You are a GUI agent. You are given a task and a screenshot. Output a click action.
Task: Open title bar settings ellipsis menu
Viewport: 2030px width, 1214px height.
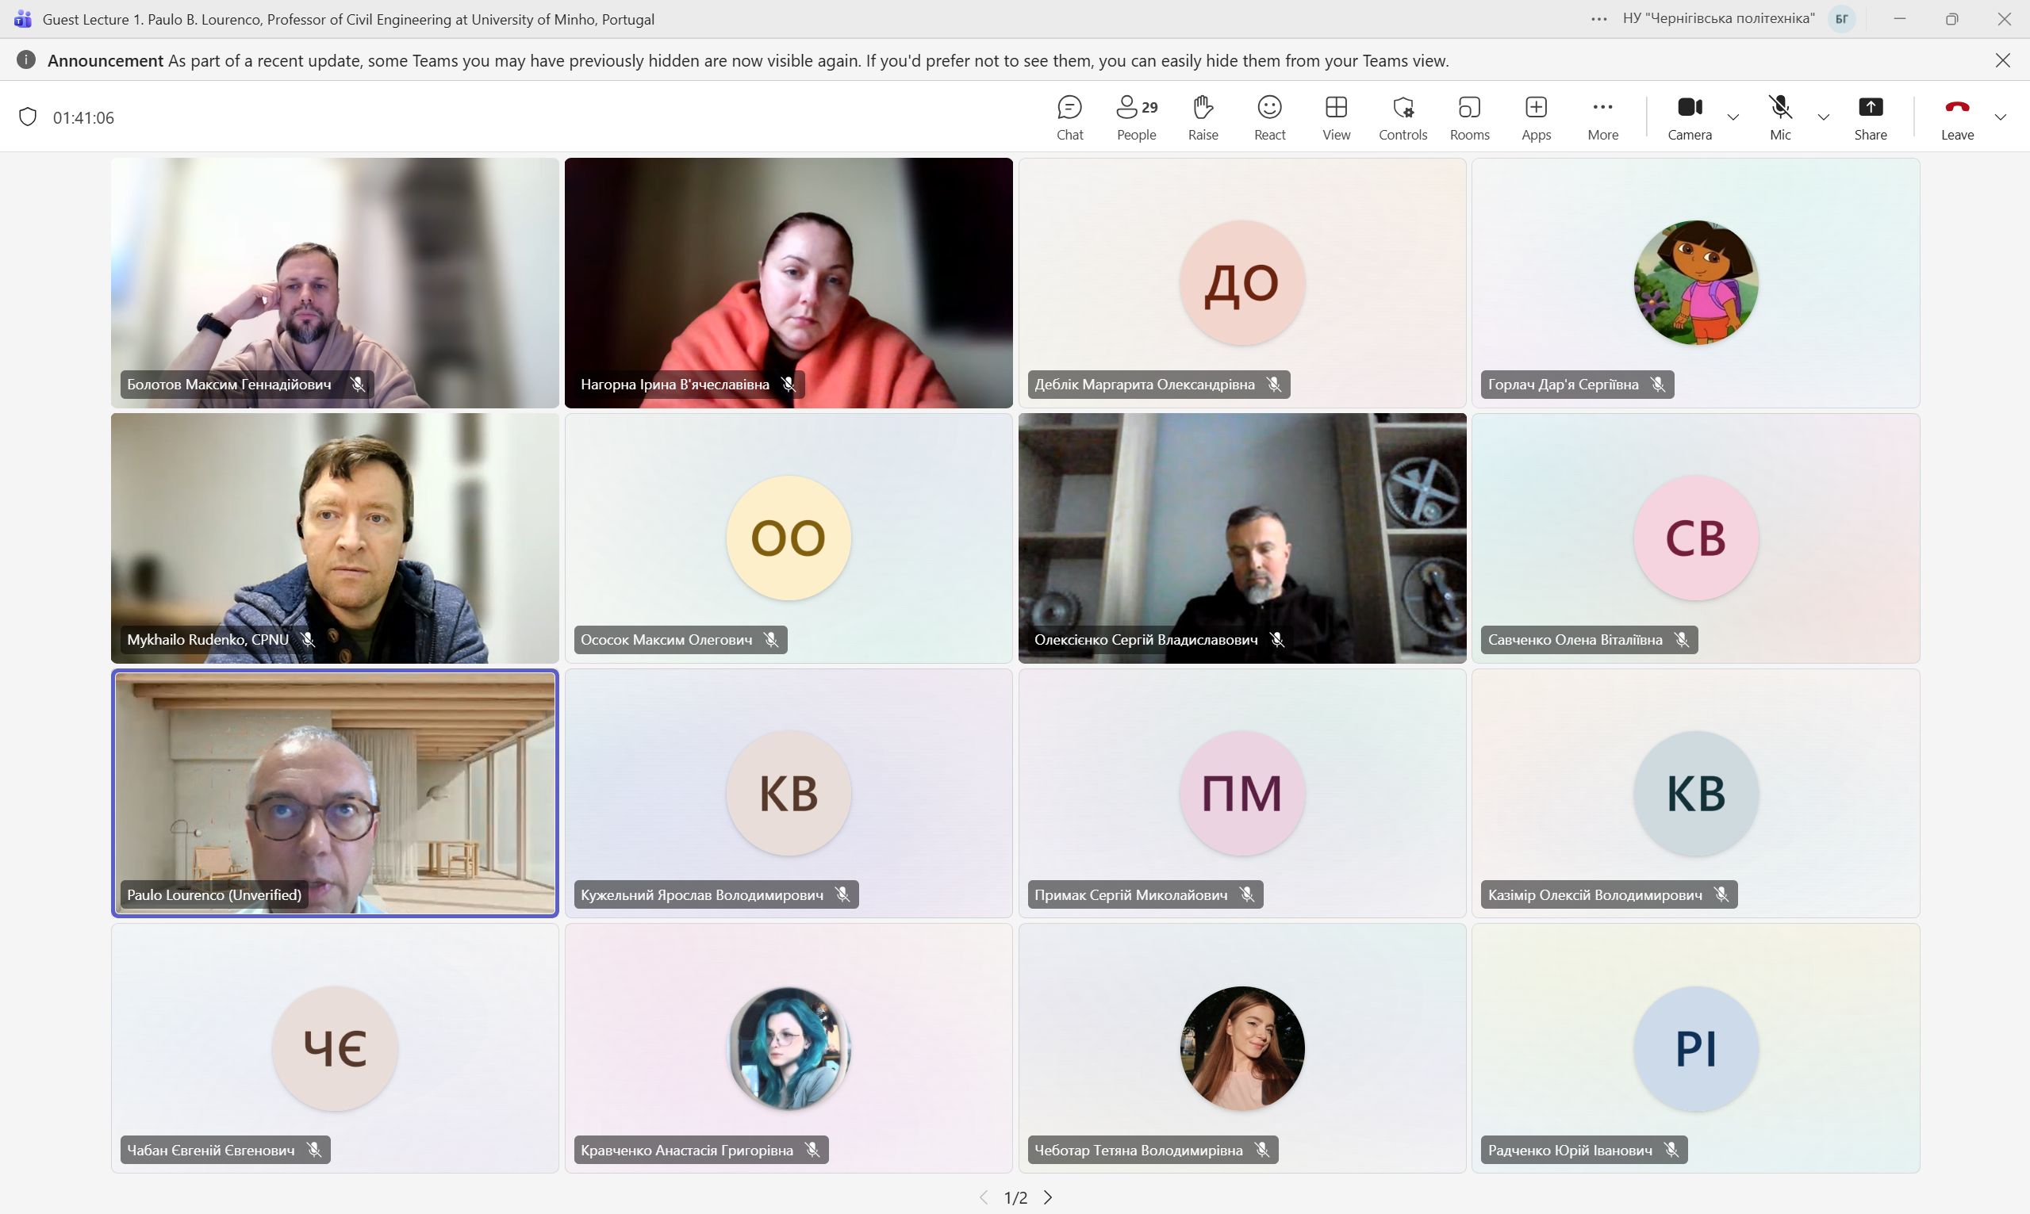1598,19
